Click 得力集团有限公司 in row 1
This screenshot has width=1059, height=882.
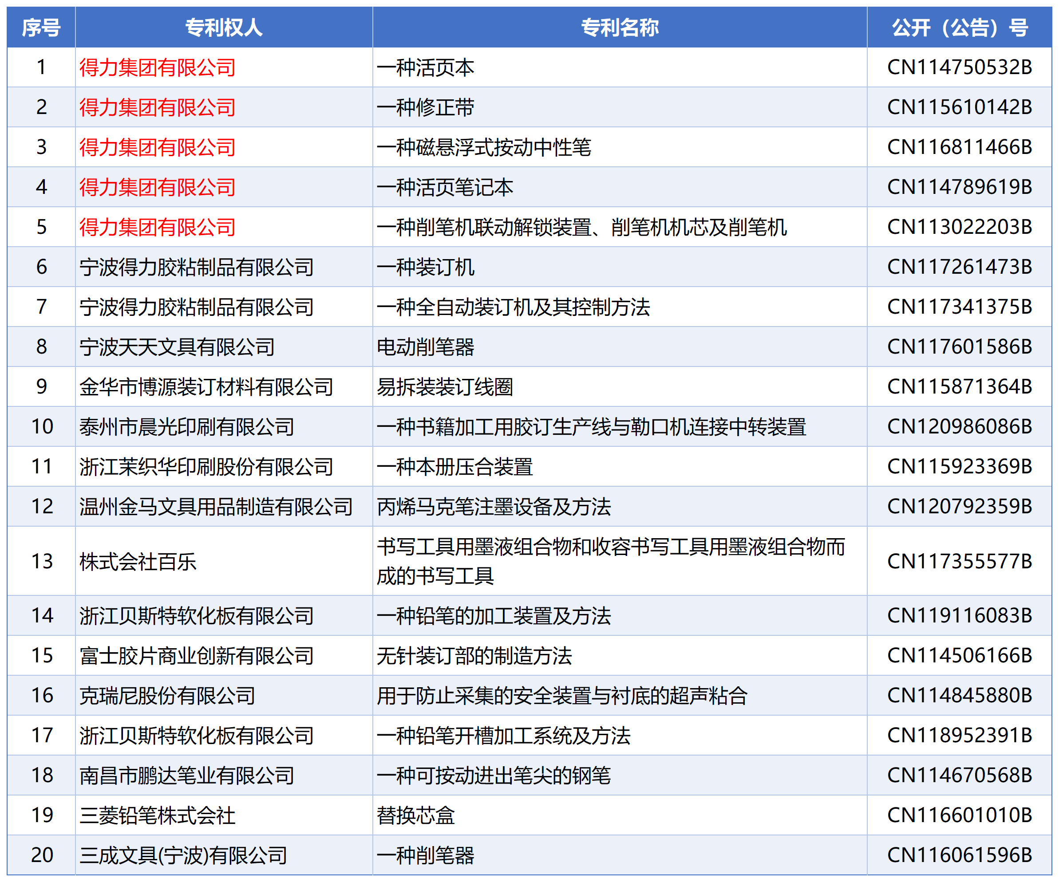click(x=157, y=67)
